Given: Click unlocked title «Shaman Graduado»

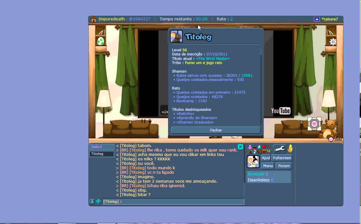Looking at the screenshot, I should tap(195, 122).
